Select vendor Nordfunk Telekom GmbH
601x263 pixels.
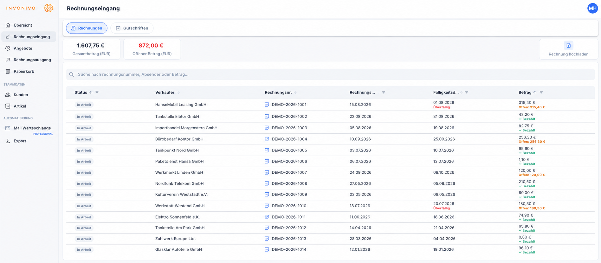pos(179,183)
